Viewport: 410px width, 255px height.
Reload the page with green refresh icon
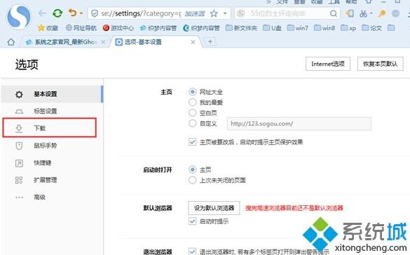pyautogui.click(x=57, y=13)
